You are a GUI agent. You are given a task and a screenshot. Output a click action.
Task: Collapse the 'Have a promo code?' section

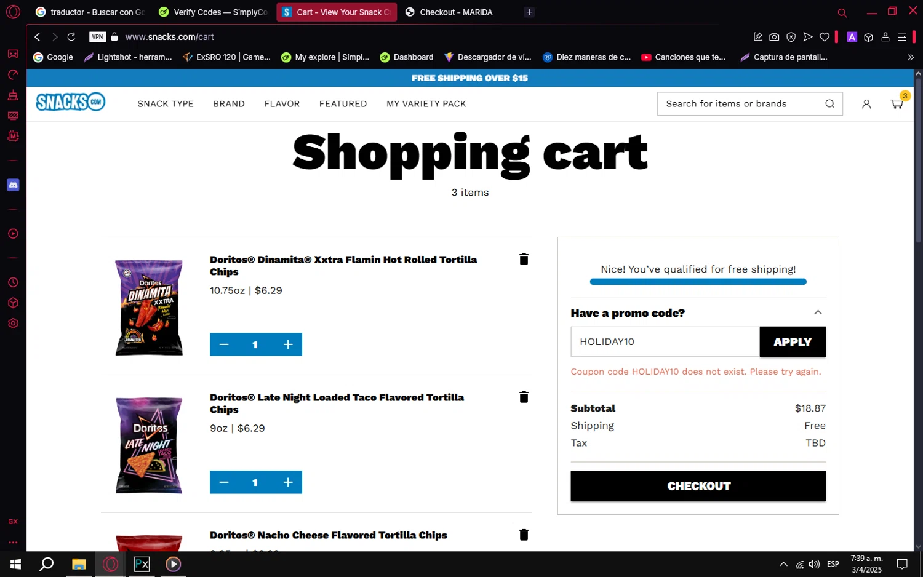(x=818, y=312)
